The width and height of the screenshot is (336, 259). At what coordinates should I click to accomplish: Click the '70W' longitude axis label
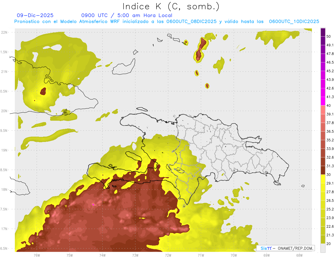click(234, 255)
